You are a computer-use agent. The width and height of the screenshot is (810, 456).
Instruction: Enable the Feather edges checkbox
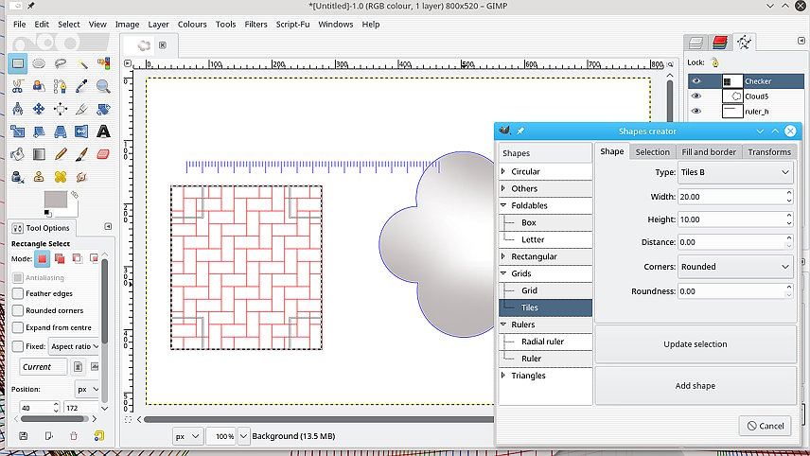point(18,294)
